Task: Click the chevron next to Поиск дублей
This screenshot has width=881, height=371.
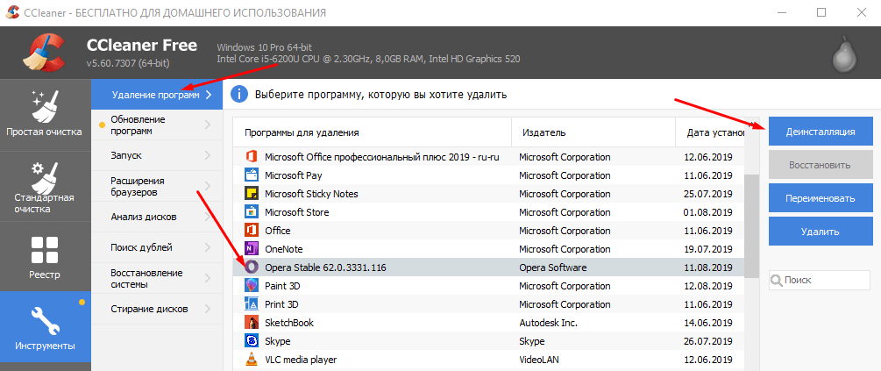Action: [208, 247]
